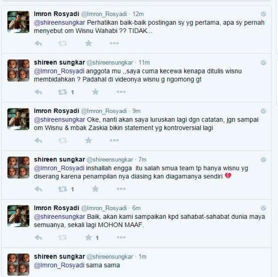The image size is (278, 277).
Task: Open Imron Rosyadi's avatar on 12m tweet
Action: tap(18, 22)
